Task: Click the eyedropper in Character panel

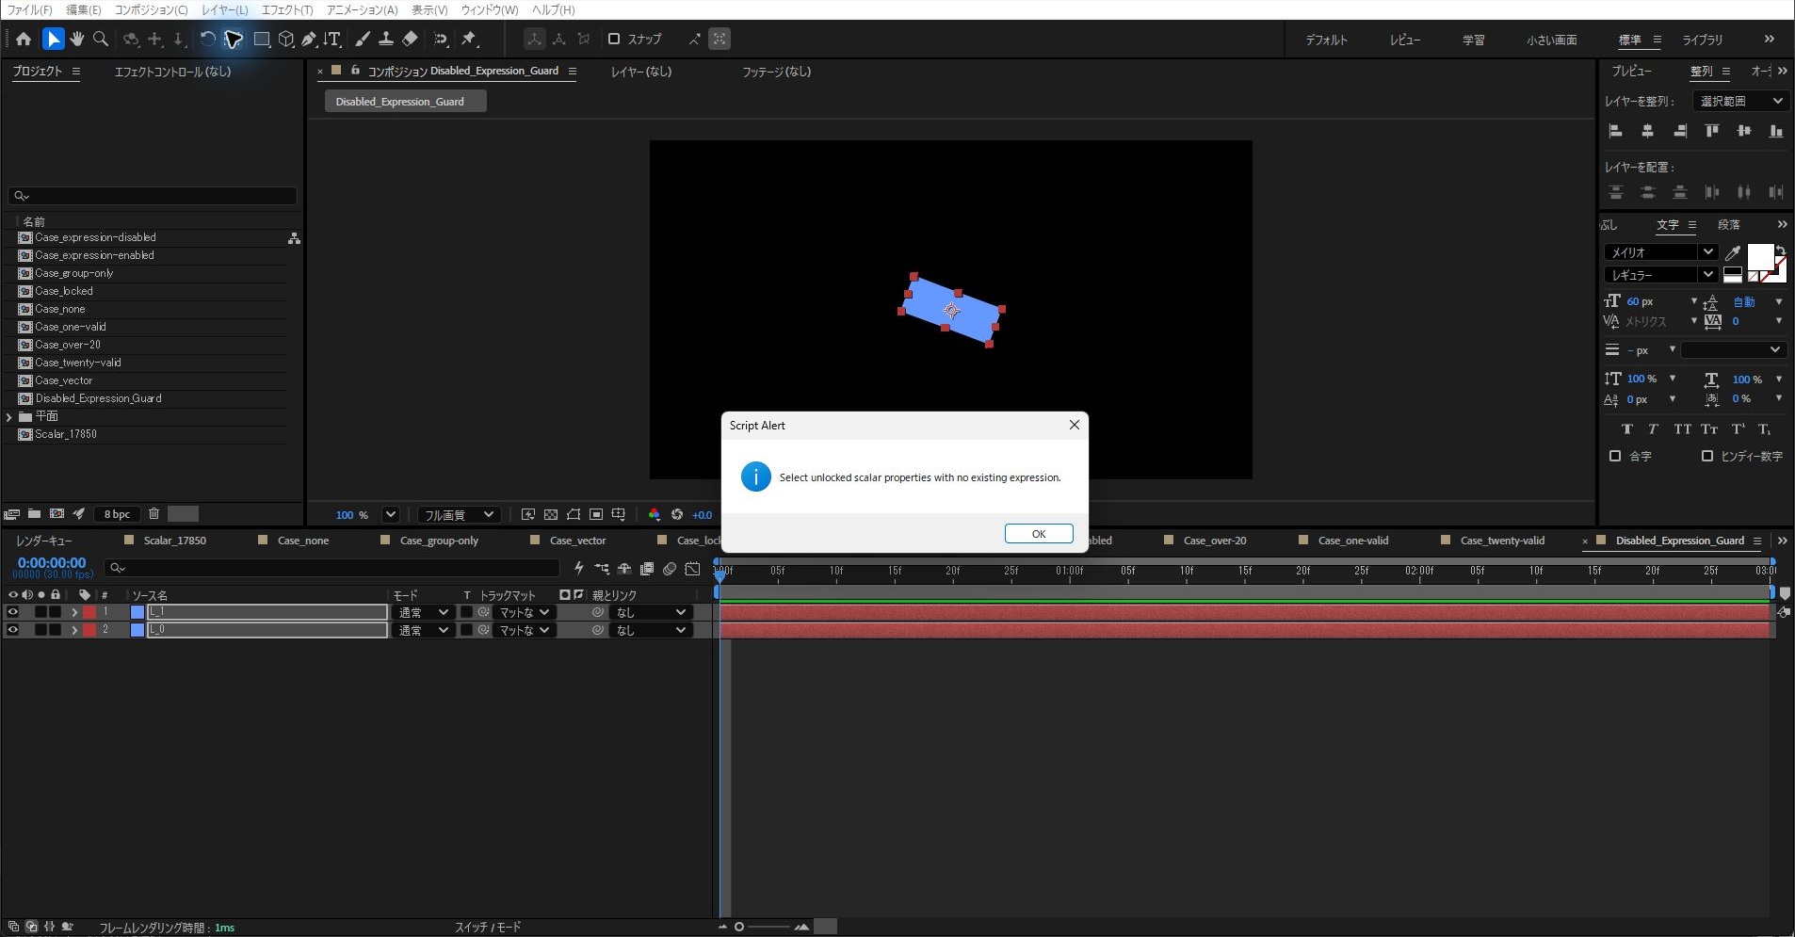Action: [x=1732, y=252]
